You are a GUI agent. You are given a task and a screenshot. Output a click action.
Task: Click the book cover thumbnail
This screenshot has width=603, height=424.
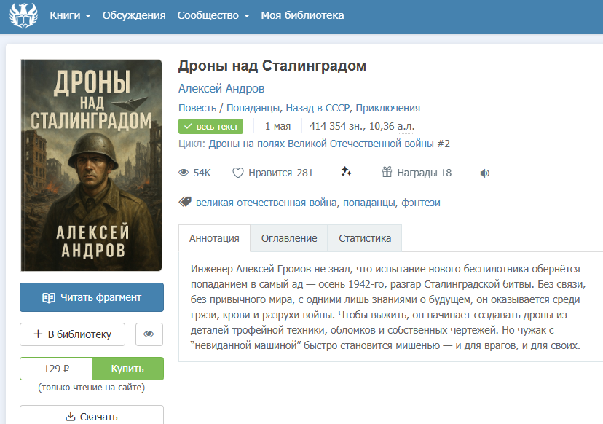[91, 165]
